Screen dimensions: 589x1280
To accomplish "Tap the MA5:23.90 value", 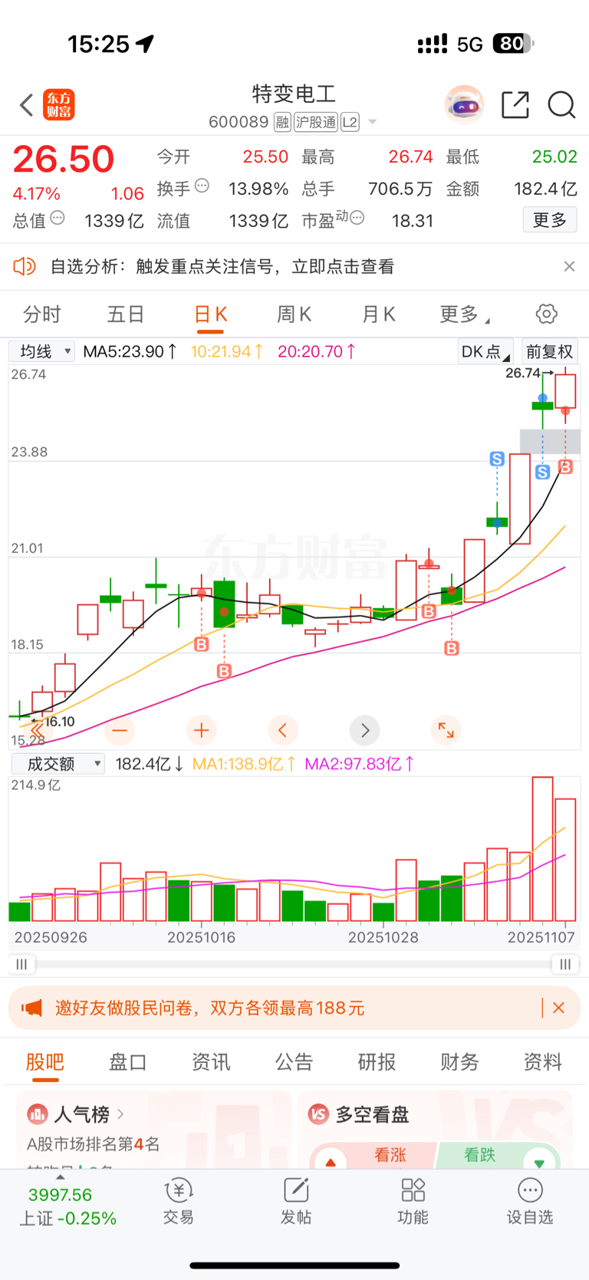I will pos(130,351).
